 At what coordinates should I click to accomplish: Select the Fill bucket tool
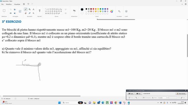click(29, 9)
